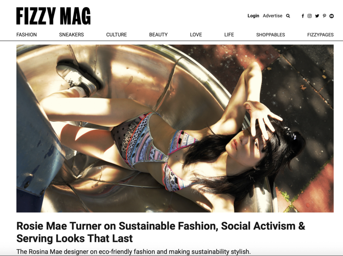
Task: Open the search magnifier icon
Action: [x=288, y=16]
